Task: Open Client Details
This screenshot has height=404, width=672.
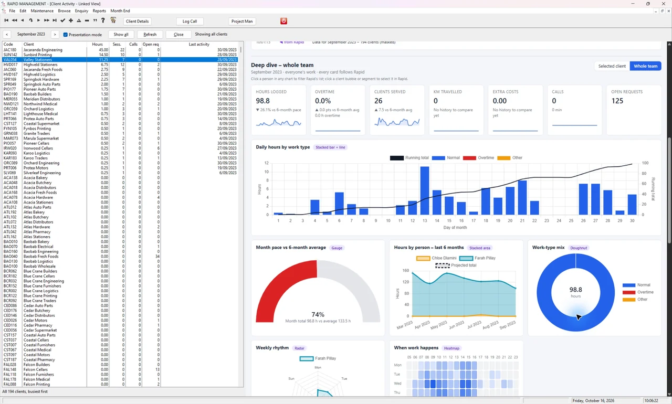Action: pyautogui.click(x=138, y=22)
